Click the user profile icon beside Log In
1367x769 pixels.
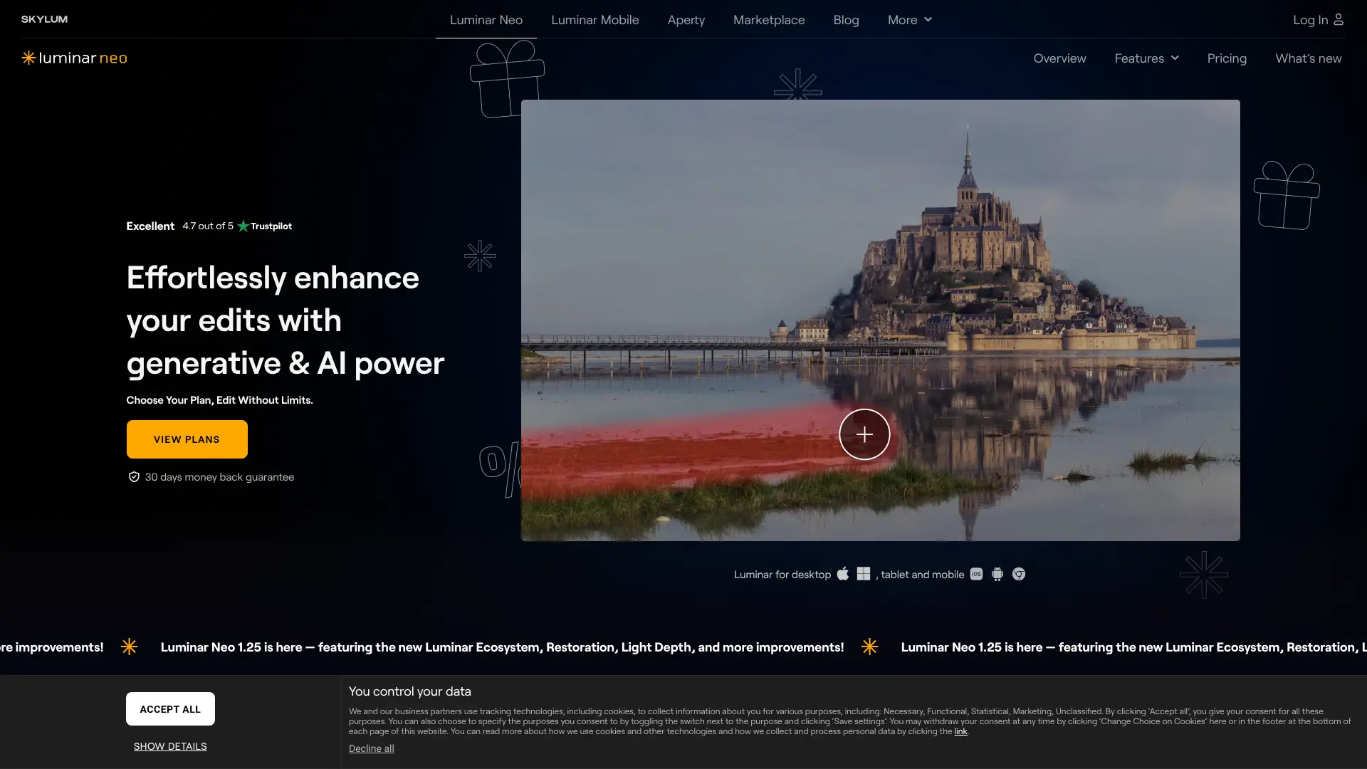1339,19
